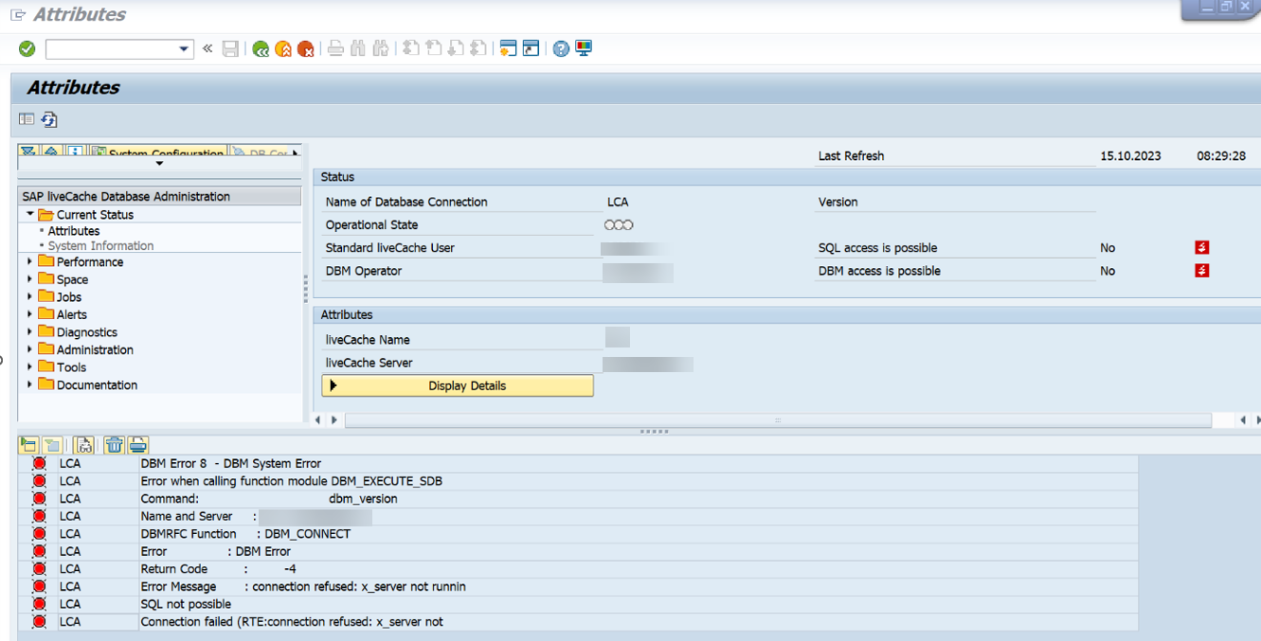Create a new session via toolbar icon
Screen dimensions: 1261x641
508,48
